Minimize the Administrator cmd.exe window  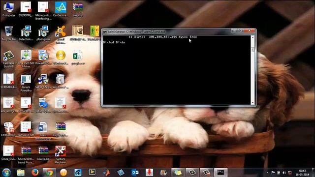(x=234, y=30)
